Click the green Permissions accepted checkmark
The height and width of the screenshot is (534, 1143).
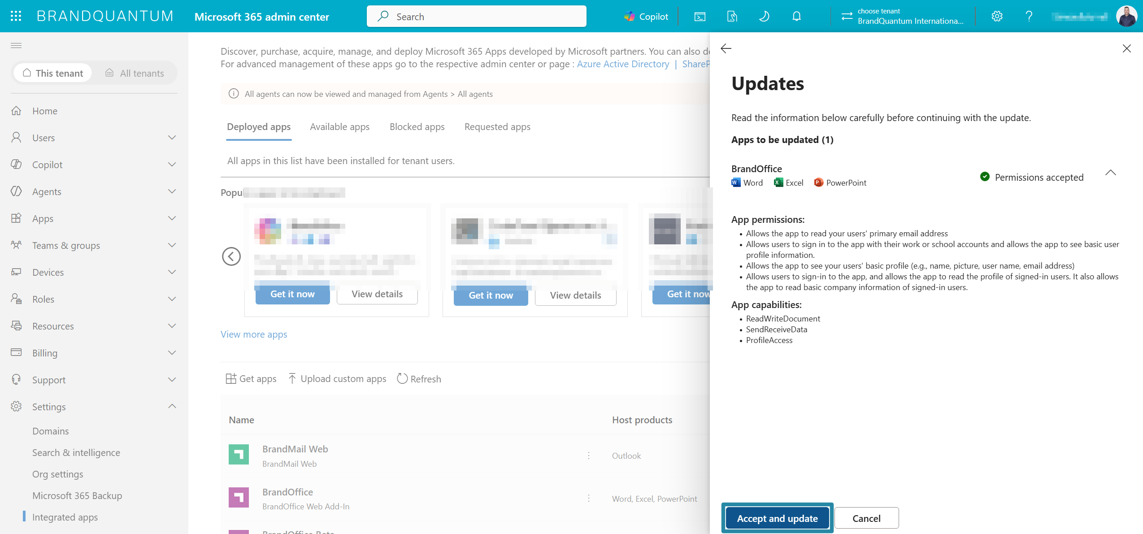pos(985,177)
